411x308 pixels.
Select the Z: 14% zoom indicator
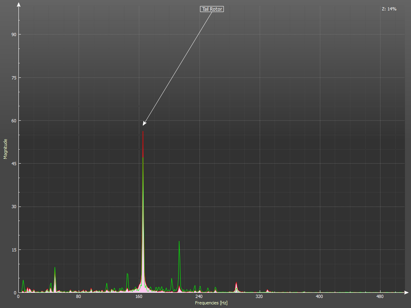click(389, 9)
